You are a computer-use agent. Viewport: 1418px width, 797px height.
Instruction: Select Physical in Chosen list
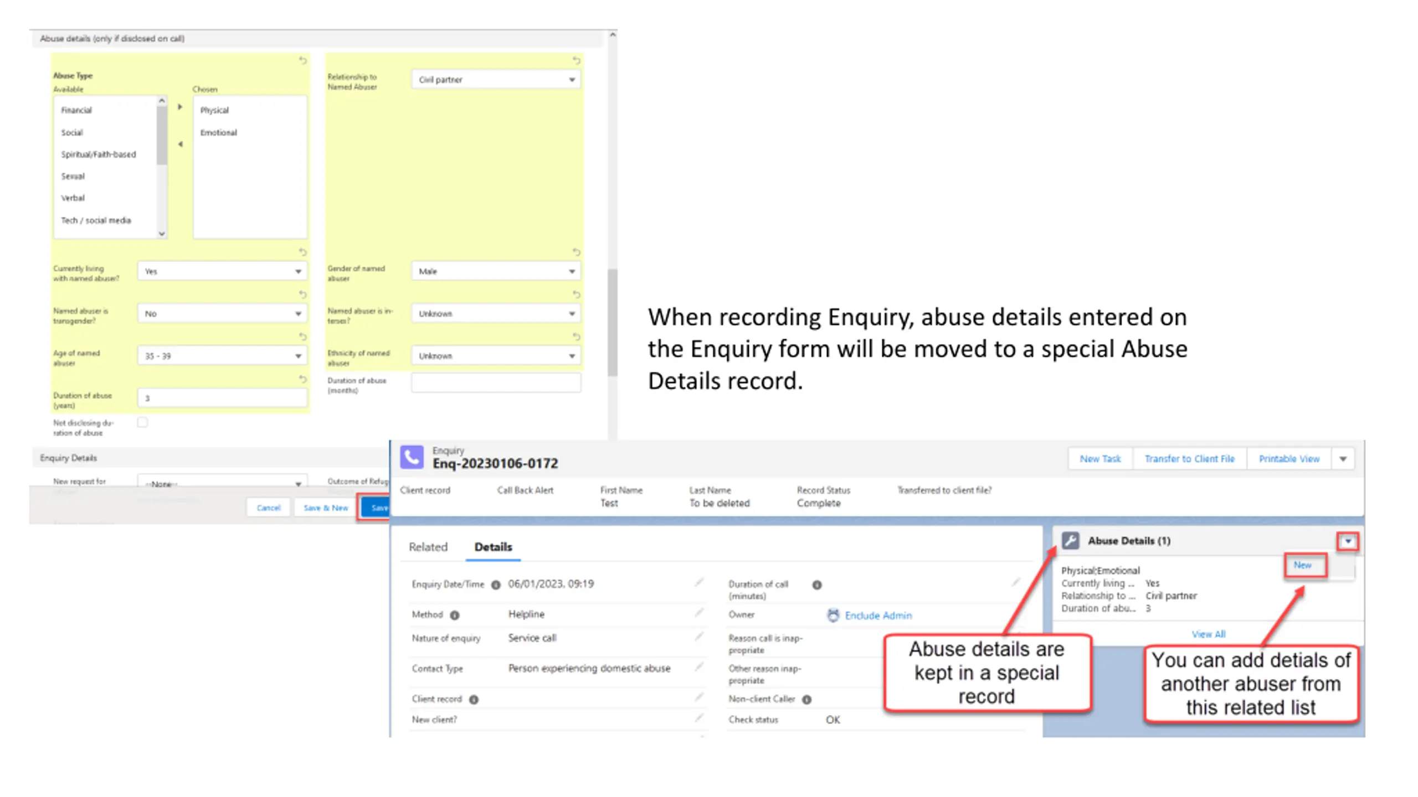click(214, 110)
